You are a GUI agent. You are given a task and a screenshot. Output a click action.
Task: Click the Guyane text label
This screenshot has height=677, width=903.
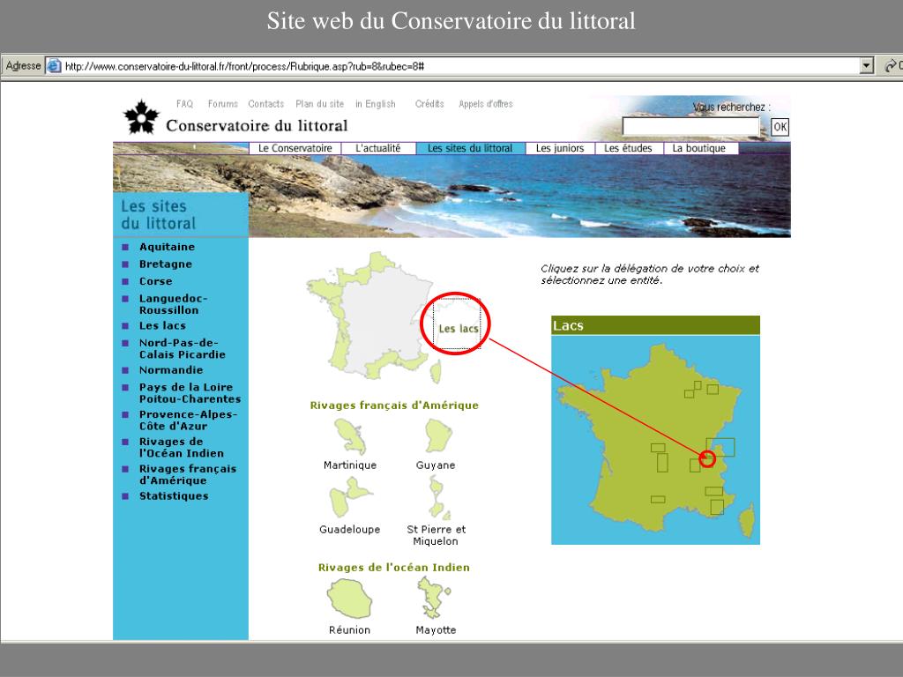tap(436, 465)
